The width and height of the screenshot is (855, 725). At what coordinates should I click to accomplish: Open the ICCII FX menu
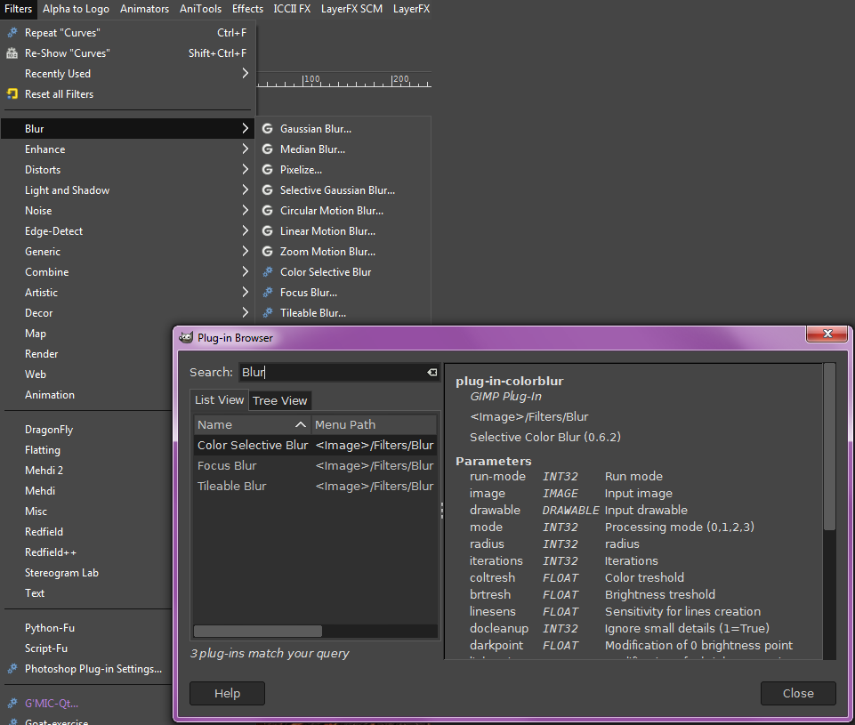coord(293,9)
